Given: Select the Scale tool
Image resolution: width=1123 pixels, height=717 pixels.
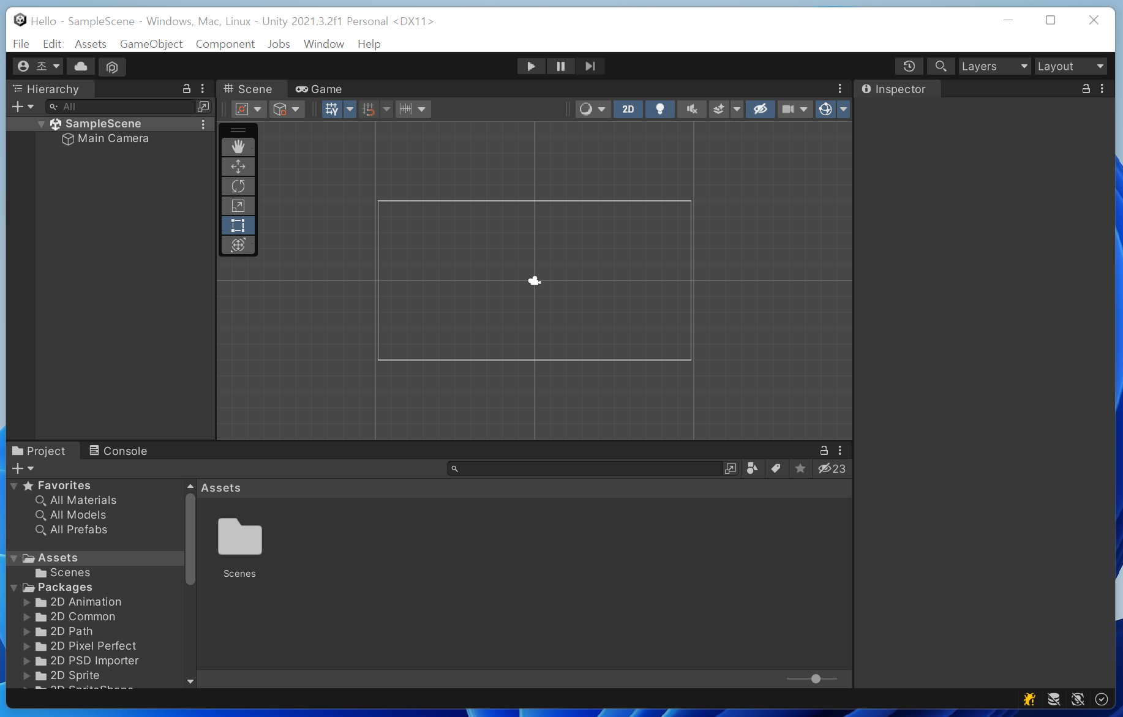Looking at the screenshot, I should tap(238, 206).
